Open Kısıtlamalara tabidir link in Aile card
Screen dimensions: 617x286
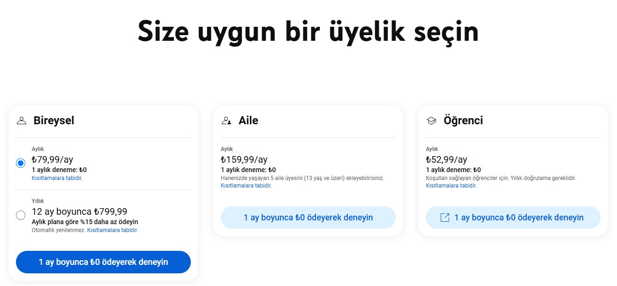(x=246, y=186)
